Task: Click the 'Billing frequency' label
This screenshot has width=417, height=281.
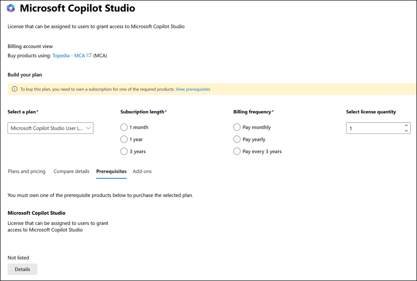Action: coord(252,111)
